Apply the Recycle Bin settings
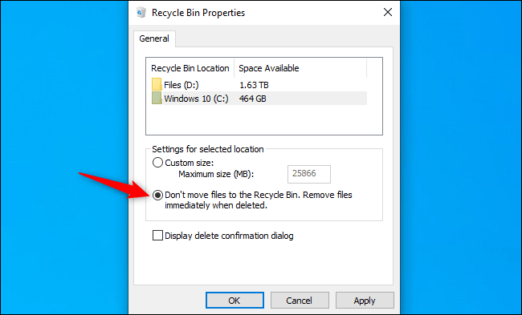Screen dimensions: 522x315 (x=365, y=301)
